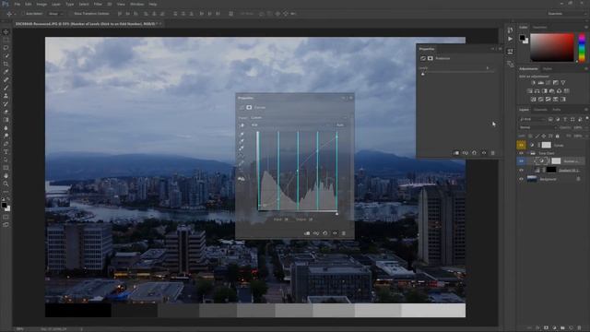The width and height of the screenshot is (590, 332).
Task: Open the Image menu
Action: click(41, 4)
